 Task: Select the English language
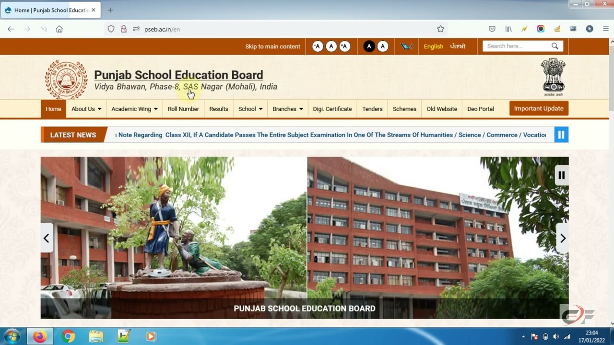[x=434, y=46]
